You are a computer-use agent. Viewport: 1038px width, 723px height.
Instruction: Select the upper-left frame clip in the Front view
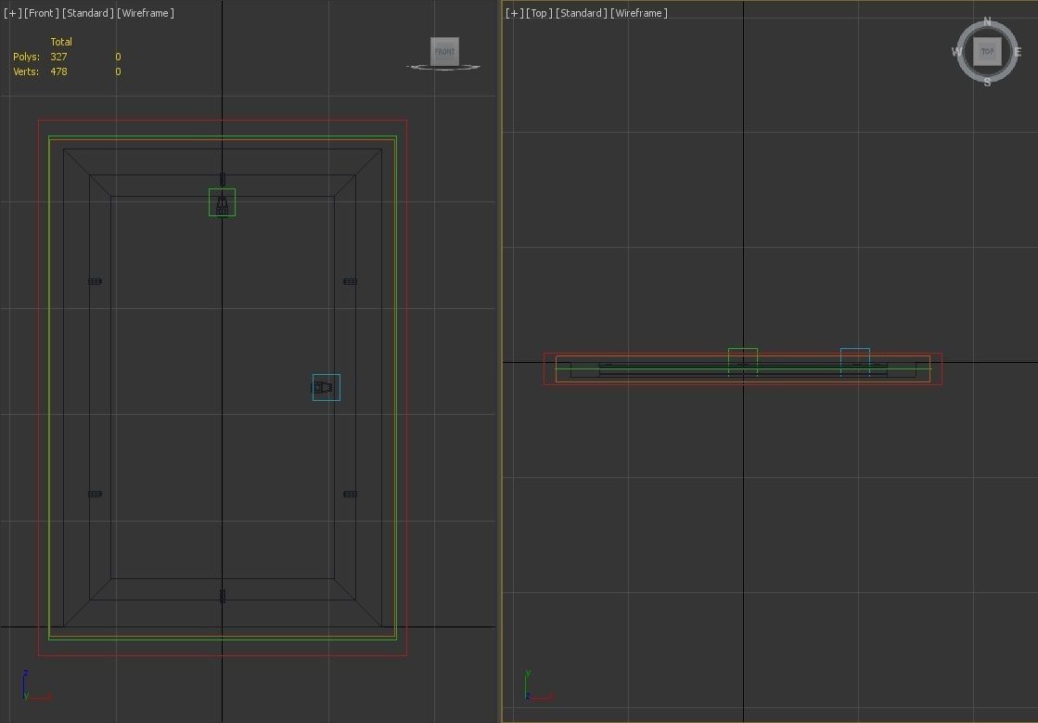[x=95, y=281]
